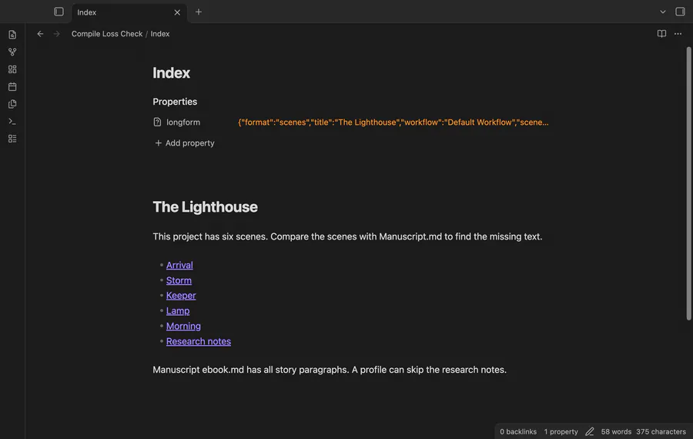Click 58 words status entry
The image size is (693, 439).
pyautogui.click(x=616, y=431)
